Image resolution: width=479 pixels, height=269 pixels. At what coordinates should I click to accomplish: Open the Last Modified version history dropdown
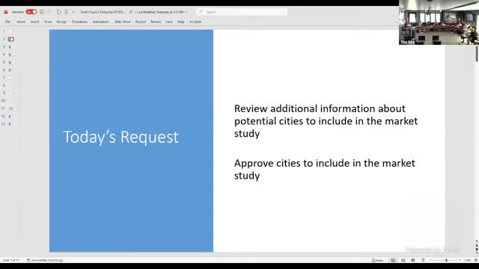(x=162, y=12)
